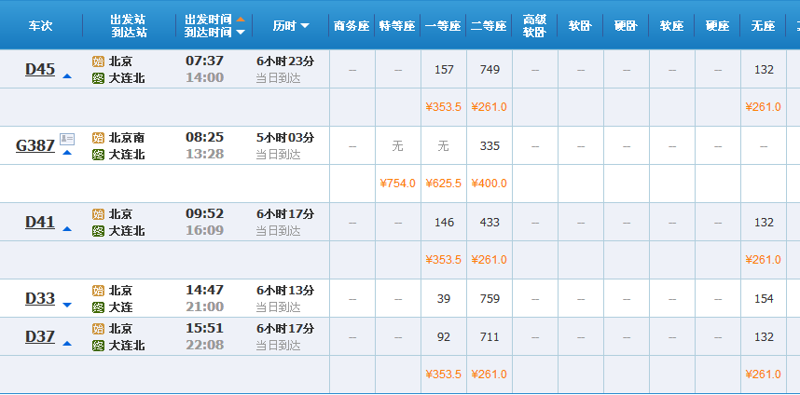Click the terminal station icon for train D33
This screenshot has height=395, width=800.
point(98,306)
